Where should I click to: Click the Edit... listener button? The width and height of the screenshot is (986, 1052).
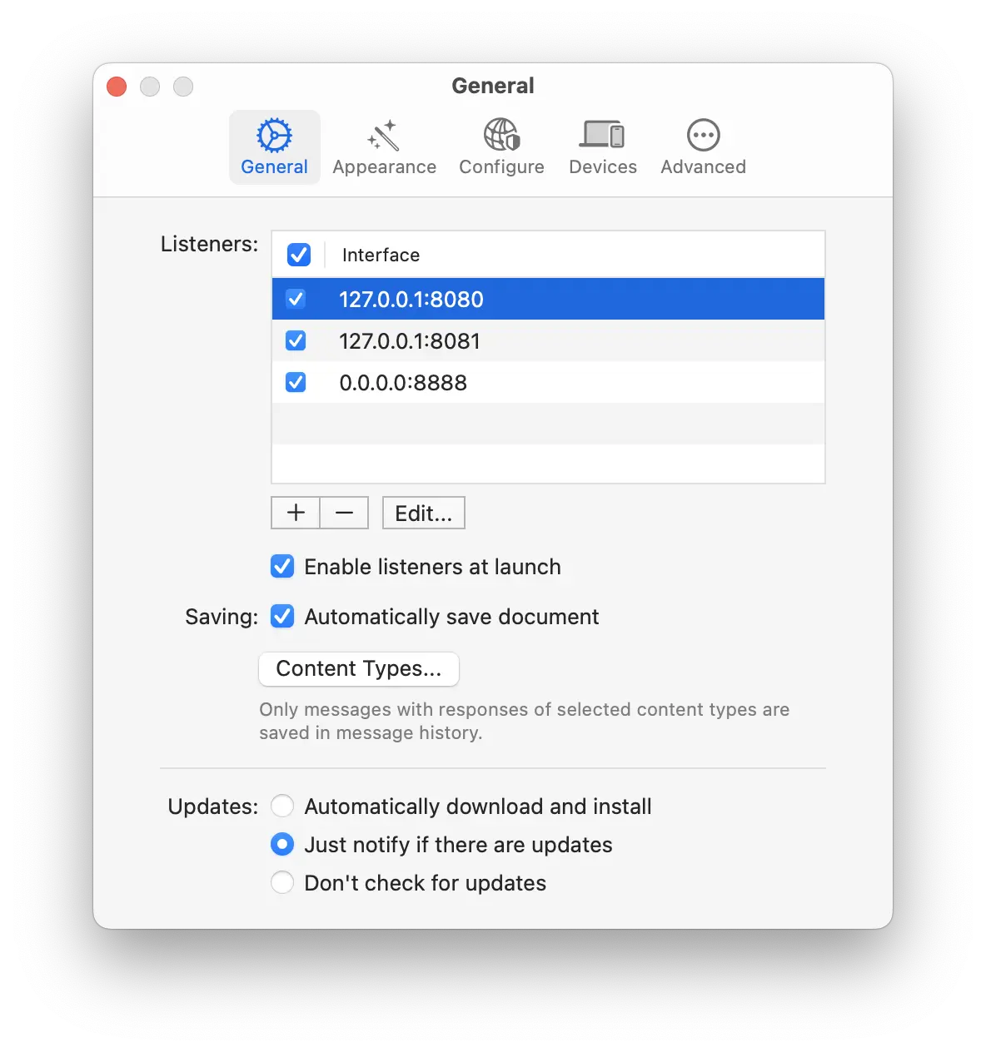423,513
